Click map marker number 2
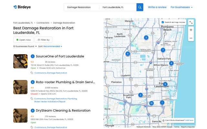The width and height of the screenshot is (207, 129). [140, 95]
